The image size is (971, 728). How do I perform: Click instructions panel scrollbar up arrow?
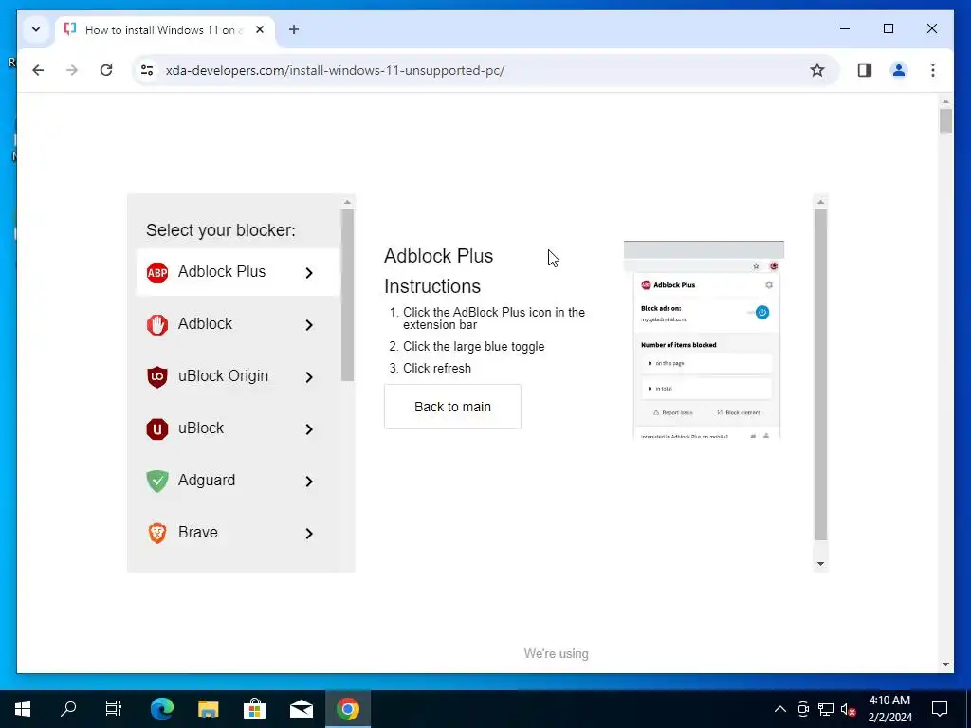[x=820, y=202]
